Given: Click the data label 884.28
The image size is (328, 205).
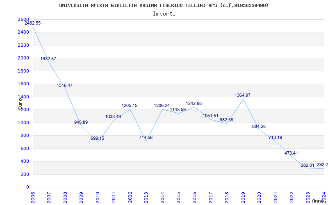Looking at the screenshot, I should 259,126.
